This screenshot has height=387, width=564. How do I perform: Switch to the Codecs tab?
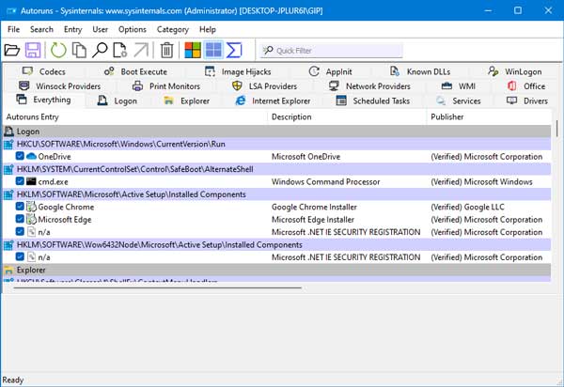coord(44,71)
